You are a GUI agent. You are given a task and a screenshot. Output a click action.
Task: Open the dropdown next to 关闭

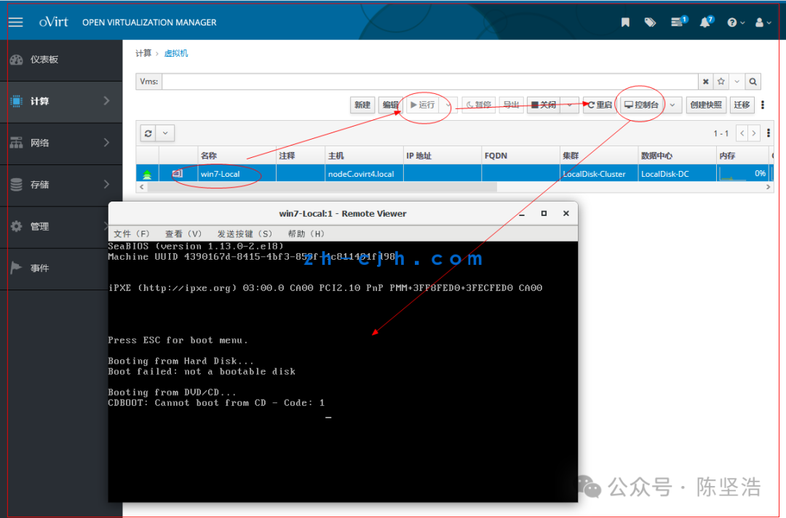pos(569,105)
